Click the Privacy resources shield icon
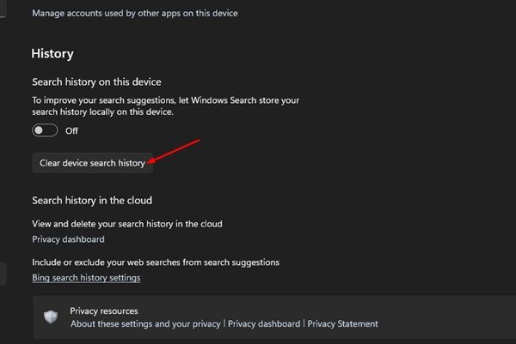This screenshot has height=344, width=516. 51,317
